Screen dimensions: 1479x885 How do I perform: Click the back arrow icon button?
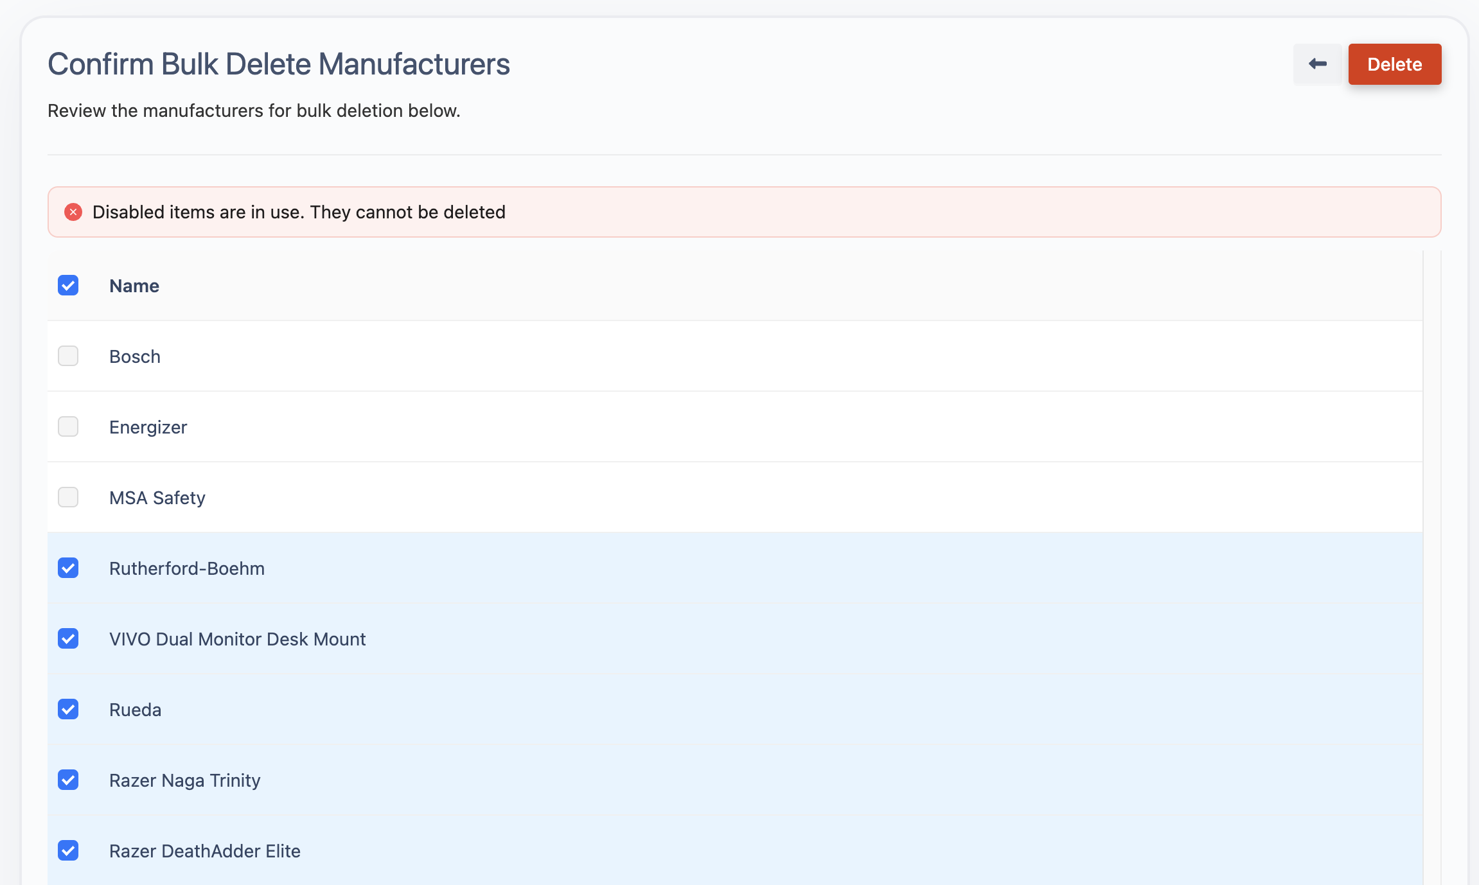(1317, 64)
